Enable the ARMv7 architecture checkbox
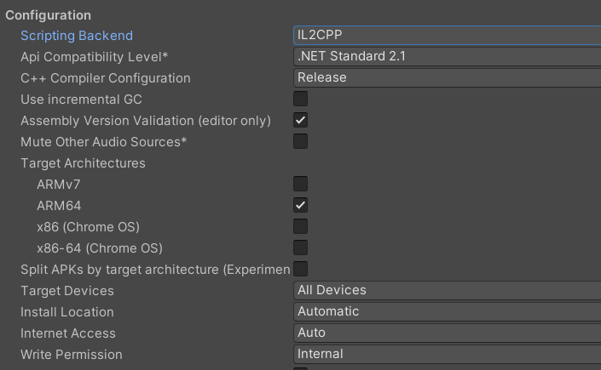The height and width of the screenshot is (370, 601). tap(301, 184)
